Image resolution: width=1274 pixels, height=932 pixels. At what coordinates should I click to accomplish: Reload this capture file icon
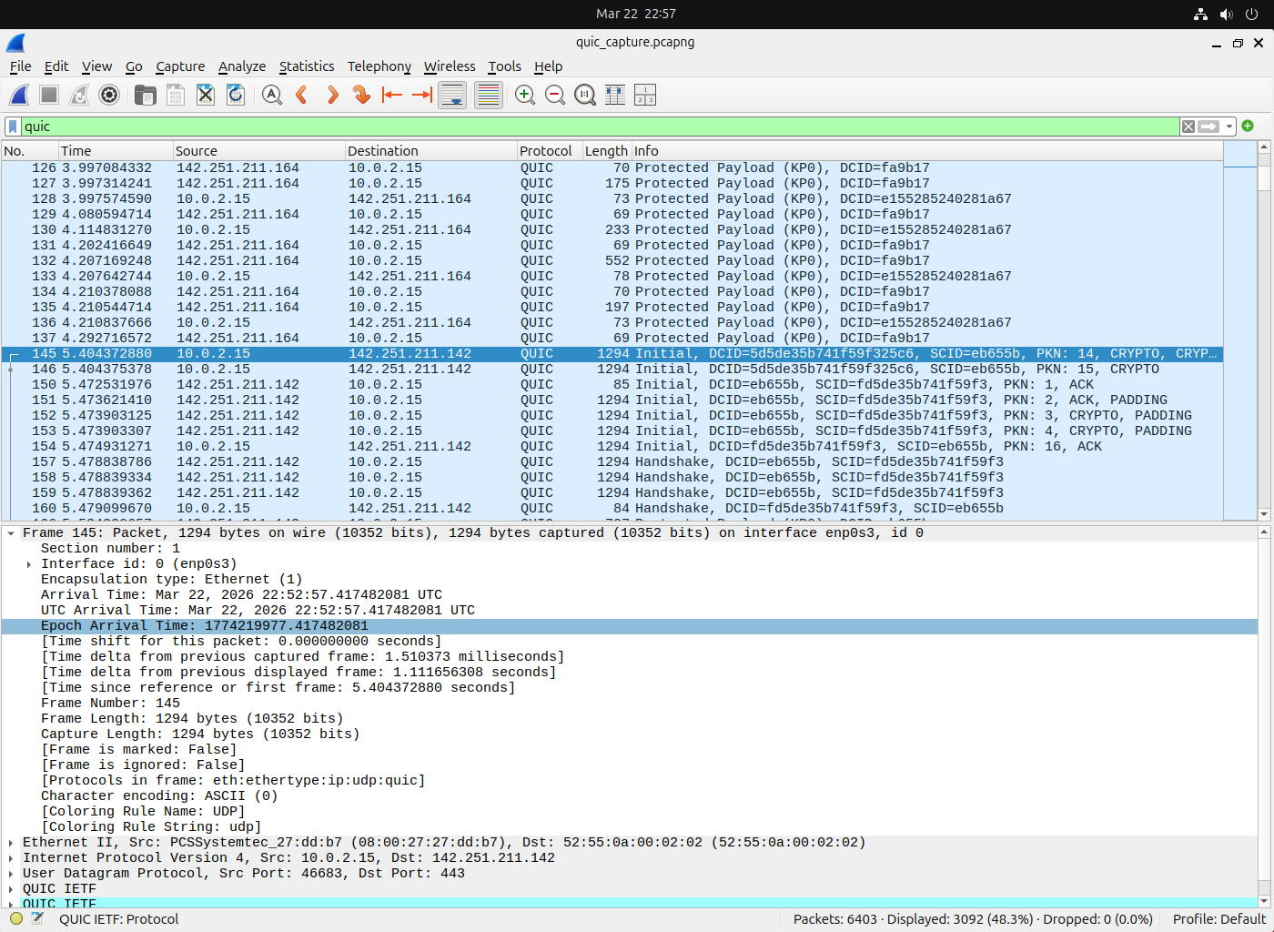(236, 95)
